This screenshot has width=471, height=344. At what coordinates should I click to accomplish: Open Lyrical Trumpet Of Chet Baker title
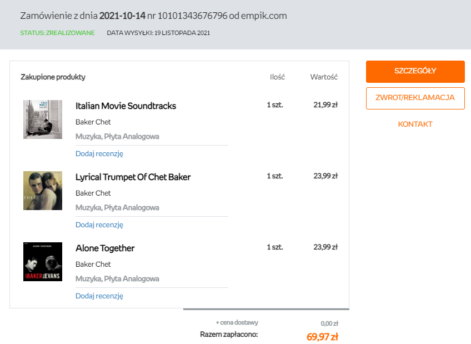133,177
